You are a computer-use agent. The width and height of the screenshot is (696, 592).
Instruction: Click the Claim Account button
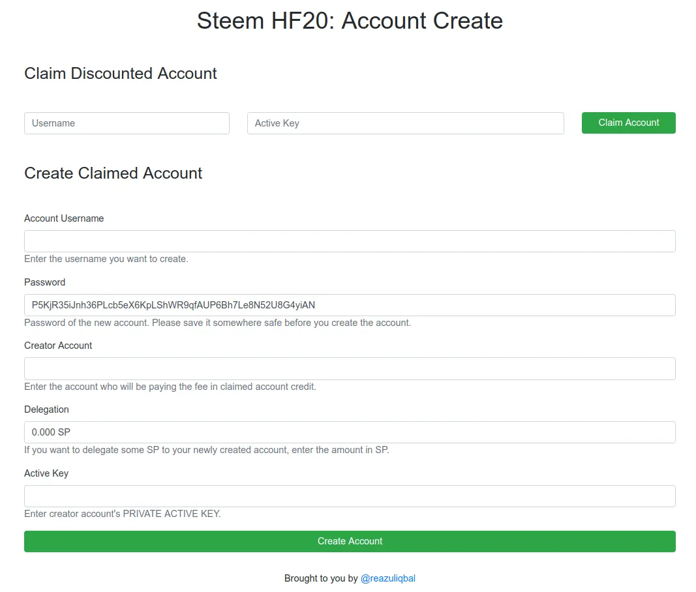point(629,123)
